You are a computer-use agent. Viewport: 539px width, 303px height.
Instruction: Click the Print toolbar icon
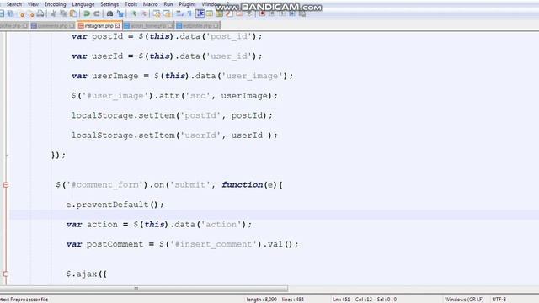coord(40,13)
